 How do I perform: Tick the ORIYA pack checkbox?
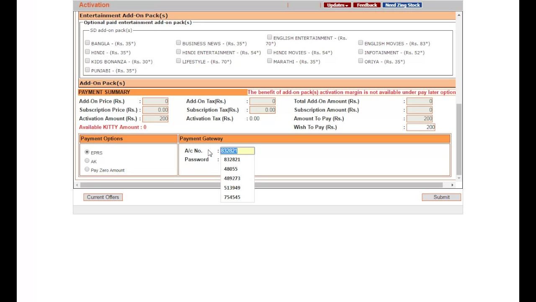(361, 61)
